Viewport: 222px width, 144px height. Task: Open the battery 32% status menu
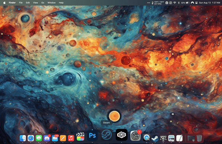pos(185,3)
